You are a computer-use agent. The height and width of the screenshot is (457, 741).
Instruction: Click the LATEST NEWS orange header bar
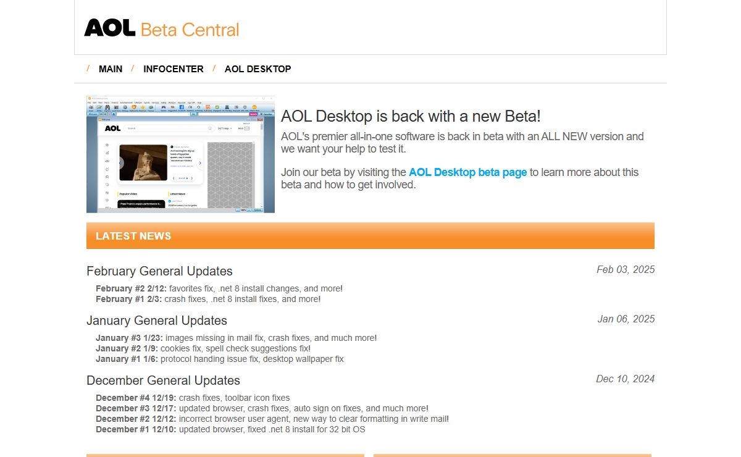(371, 236)
